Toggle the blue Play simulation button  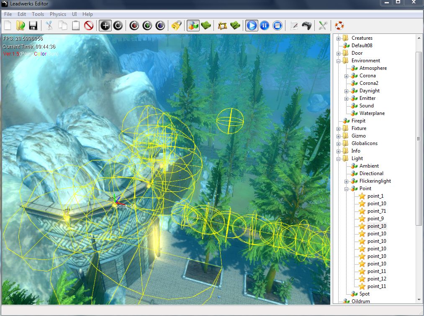click(x=252, y=26)
